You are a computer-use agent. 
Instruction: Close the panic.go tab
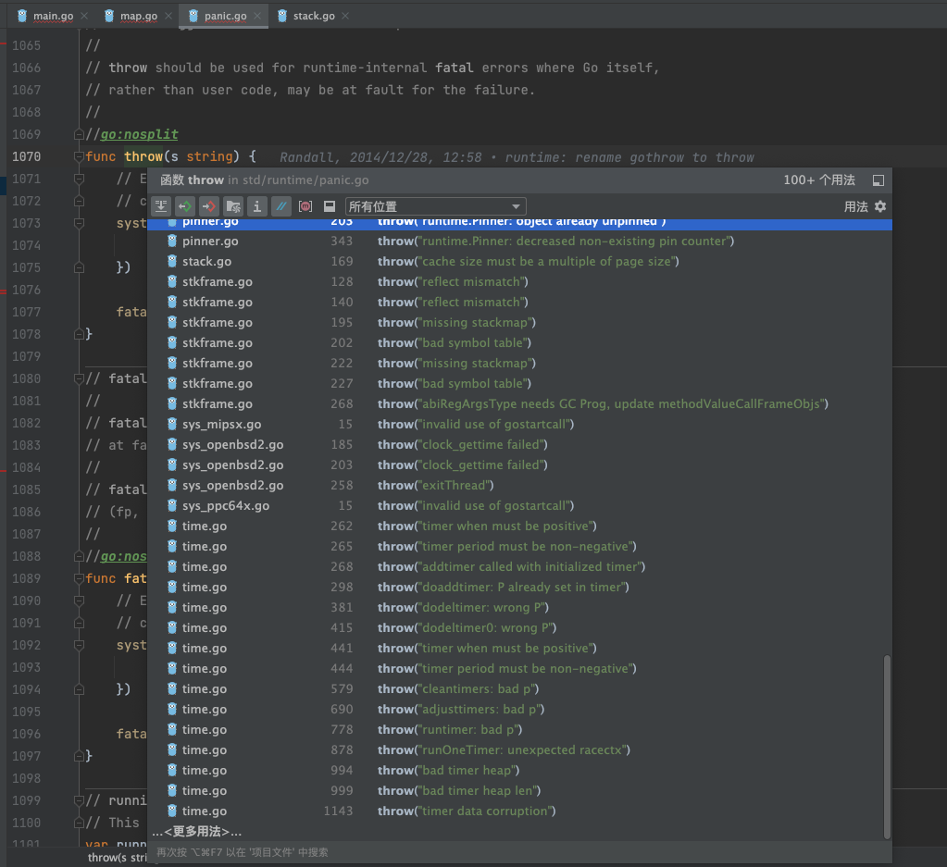[257, 16]
